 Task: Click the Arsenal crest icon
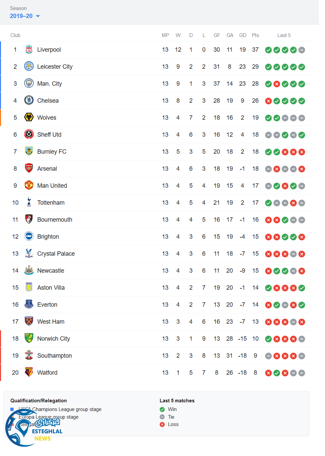tap(29, 169)
